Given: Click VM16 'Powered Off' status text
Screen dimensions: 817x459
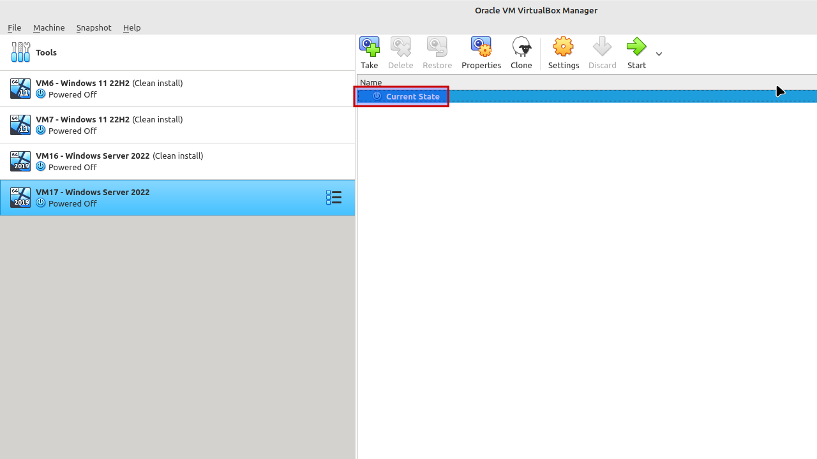Looking at the screenshot, I should pyautogui.click(x=73, y=167).
